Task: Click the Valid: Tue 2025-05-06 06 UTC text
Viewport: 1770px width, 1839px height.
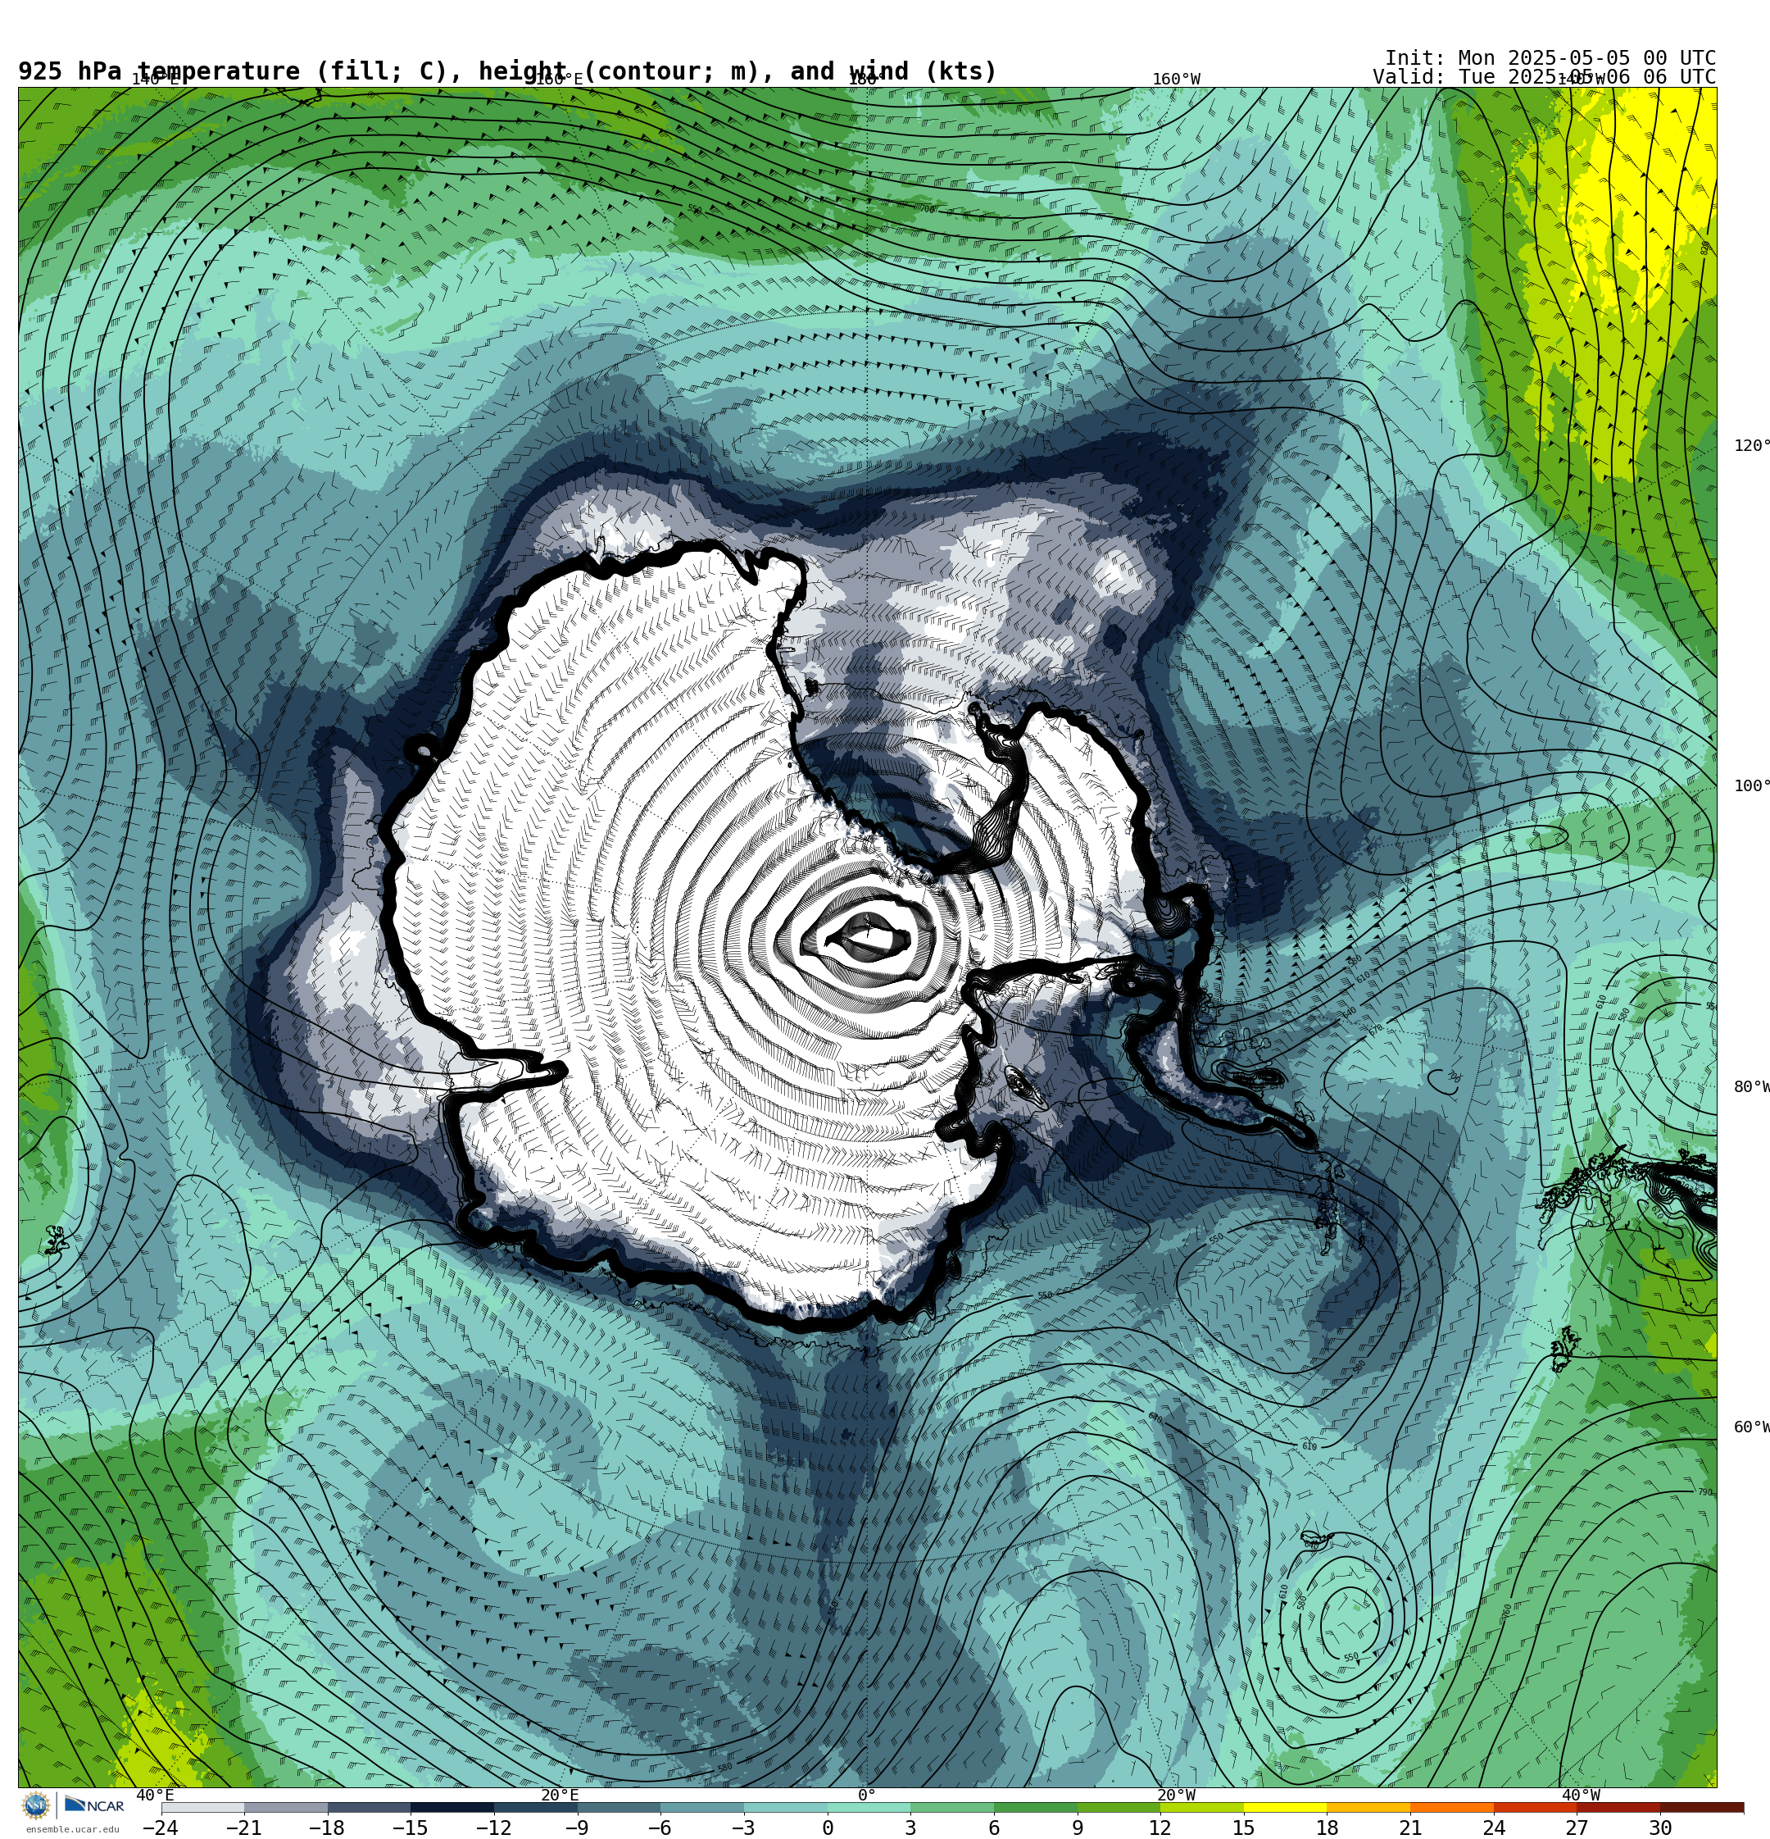Action: [1544, 77]
